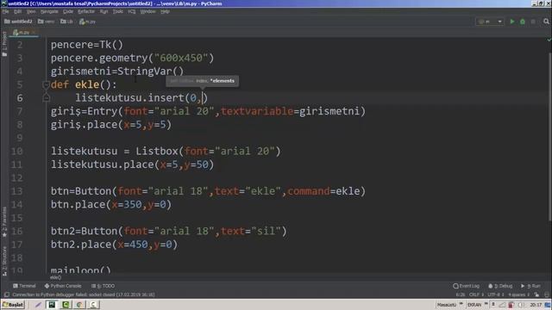
Task: Open the Debug tool window
Action: (x=500, y=286)
